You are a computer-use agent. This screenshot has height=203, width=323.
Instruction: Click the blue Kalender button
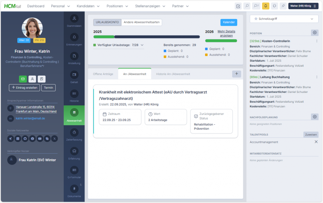[x=229, y=22]
